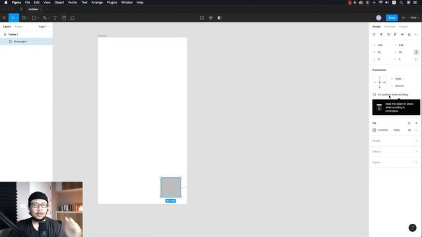
Task: Open vertical constraint Bottom dropdown
Action: coord(400,86)
